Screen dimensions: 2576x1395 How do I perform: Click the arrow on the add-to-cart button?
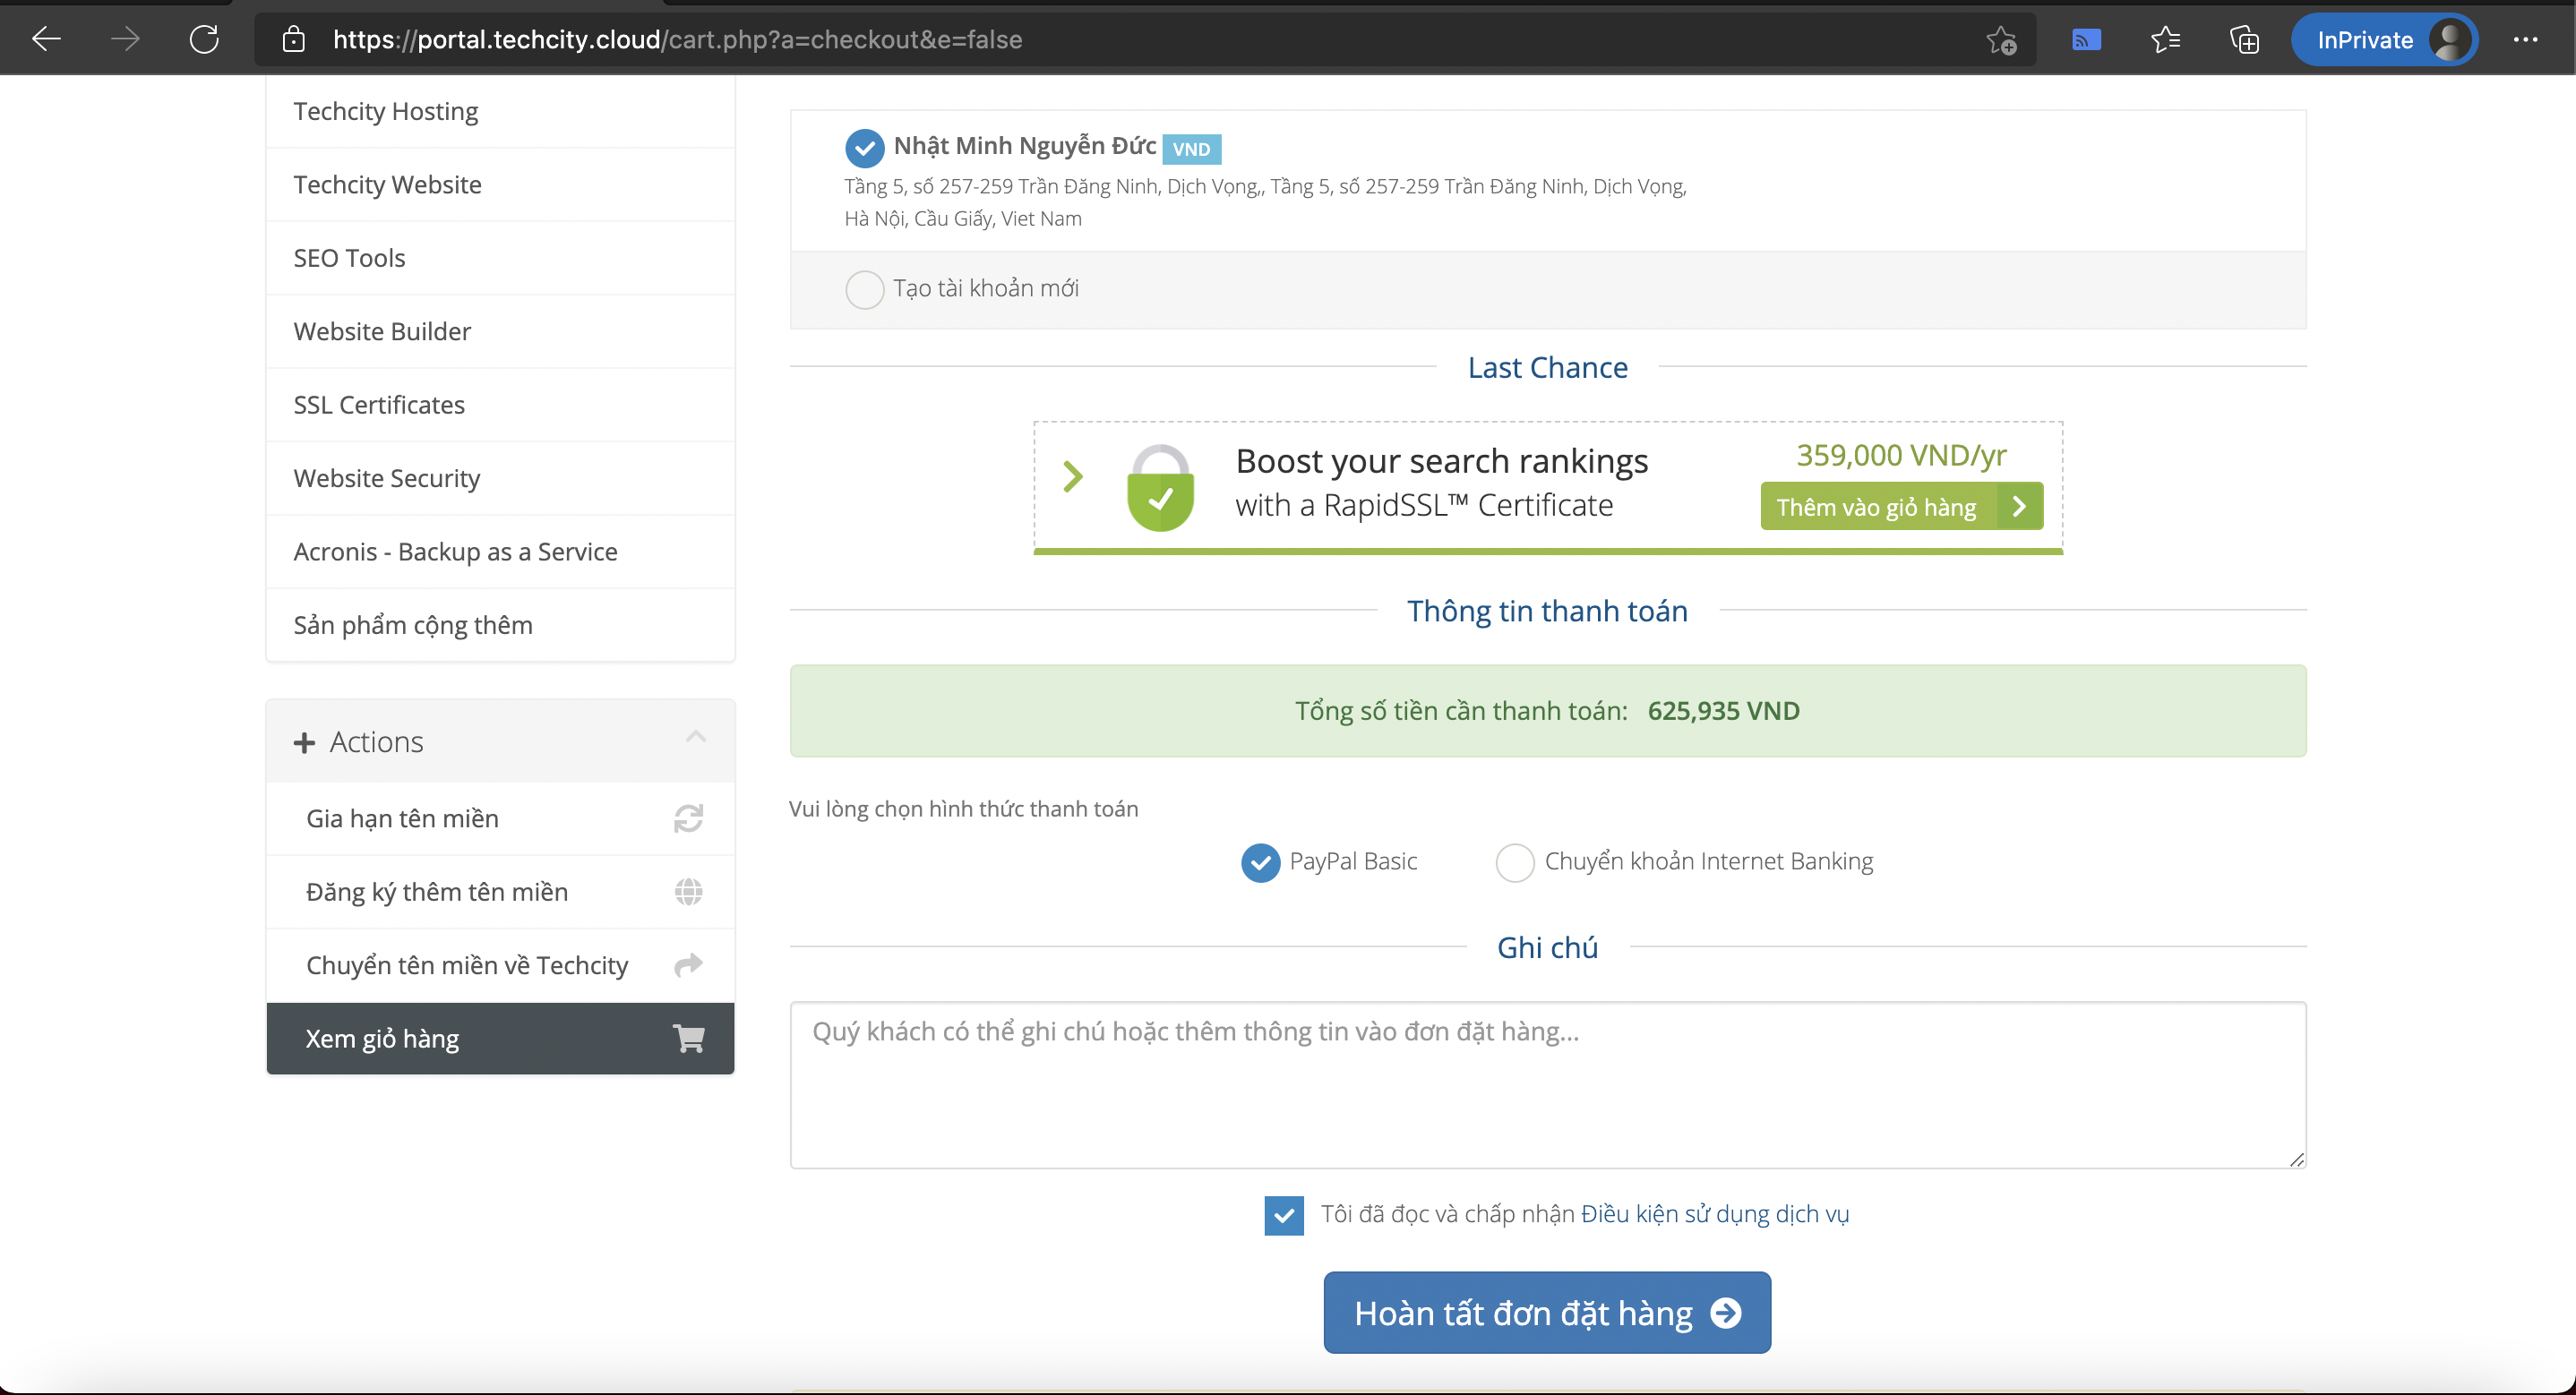tap(2019, 507)
